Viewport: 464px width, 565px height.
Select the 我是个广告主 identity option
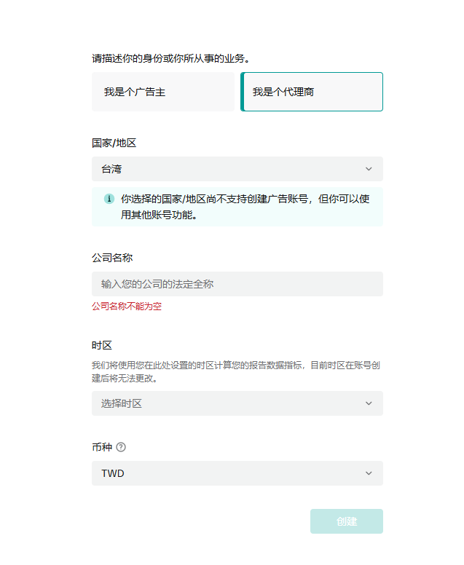point(163,92)
